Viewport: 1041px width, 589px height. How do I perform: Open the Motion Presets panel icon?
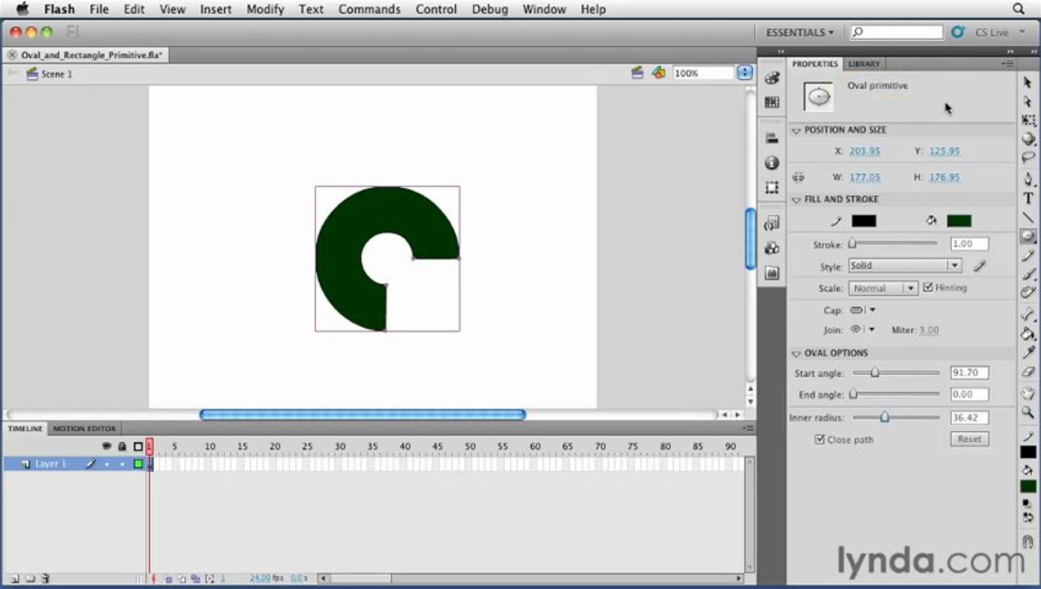(772, 272)
